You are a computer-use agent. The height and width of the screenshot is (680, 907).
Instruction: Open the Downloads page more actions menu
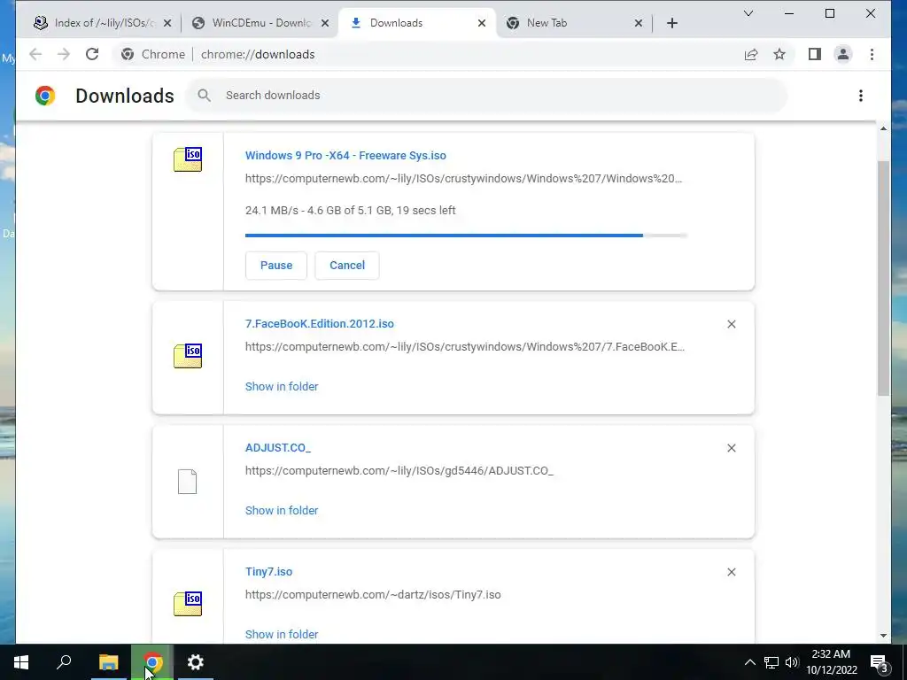point(861,96)
